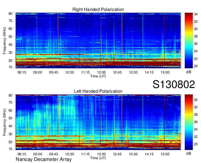The height and width of the screenshot is (163, 201).
Task: Click the 08:15 tick of the Right Handed plot
Action: click(x=22, y=72)
